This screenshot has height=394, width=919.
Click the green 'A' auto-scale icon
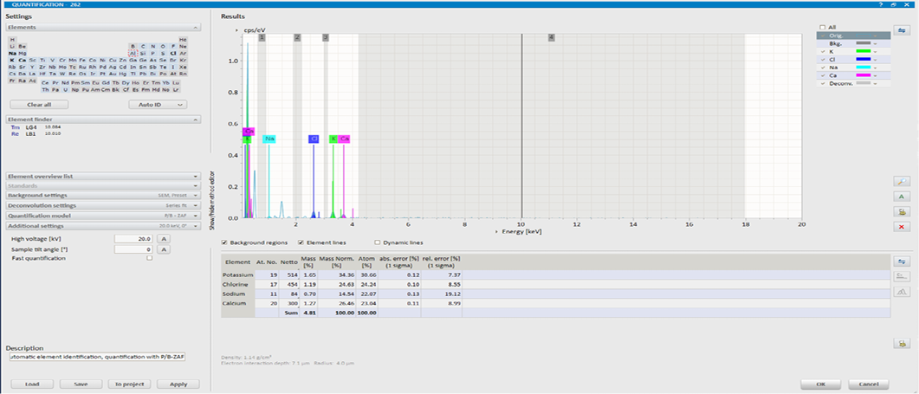pyautogui.click(x=900, y=197)
